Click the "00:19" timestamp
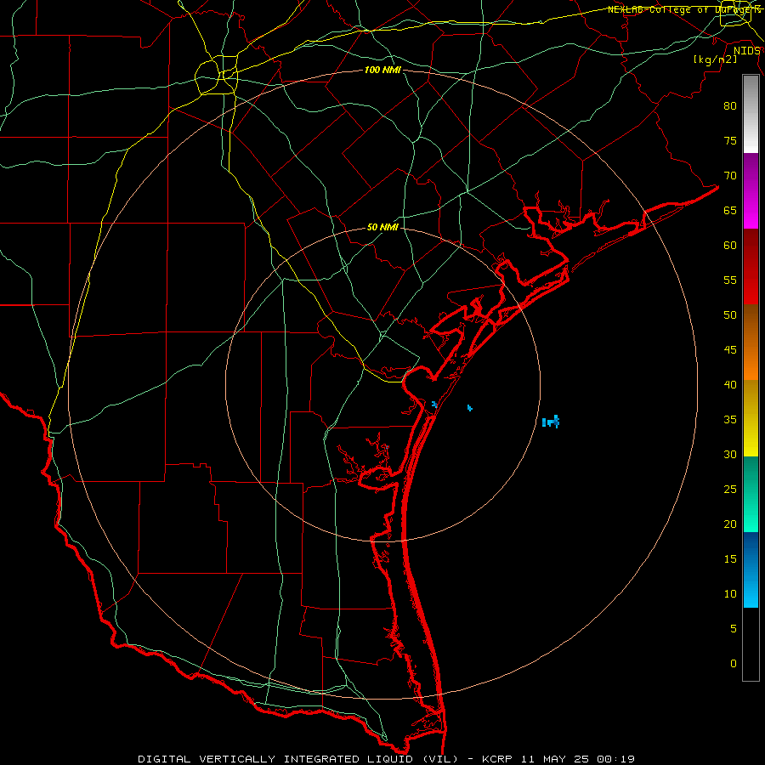 tap(615, 759)
